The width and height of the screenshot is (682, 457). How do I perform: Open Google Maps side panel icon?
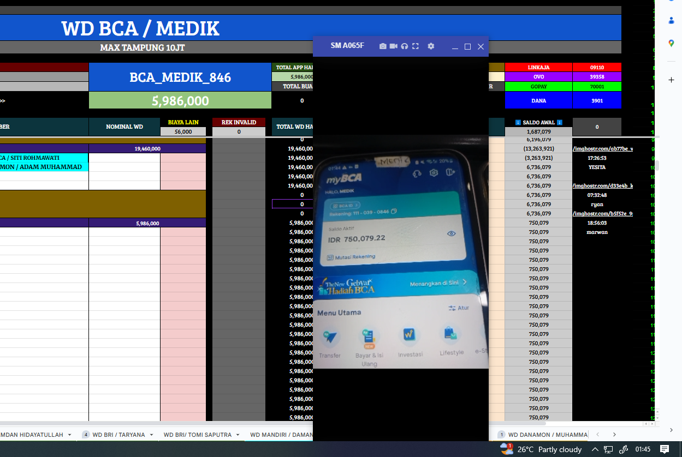(x=671, y=43)
